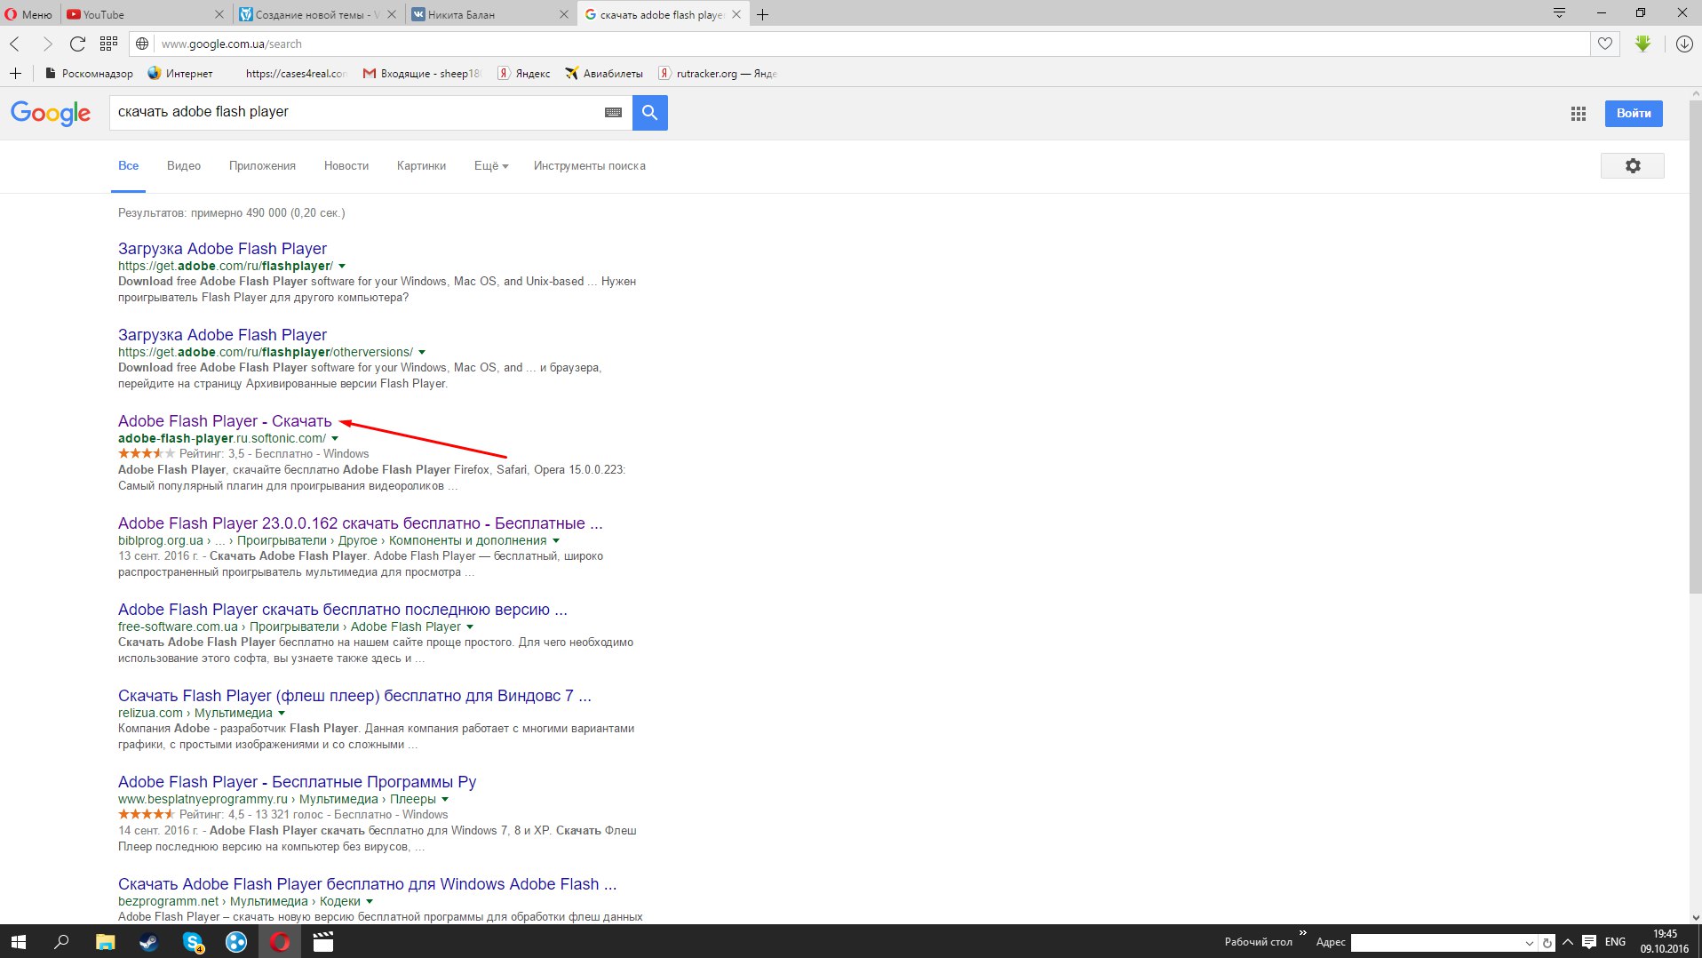Switch to the Создание новой темы tab
The width and height of the screenshot is (1702, 958).
tap(318, 14)
